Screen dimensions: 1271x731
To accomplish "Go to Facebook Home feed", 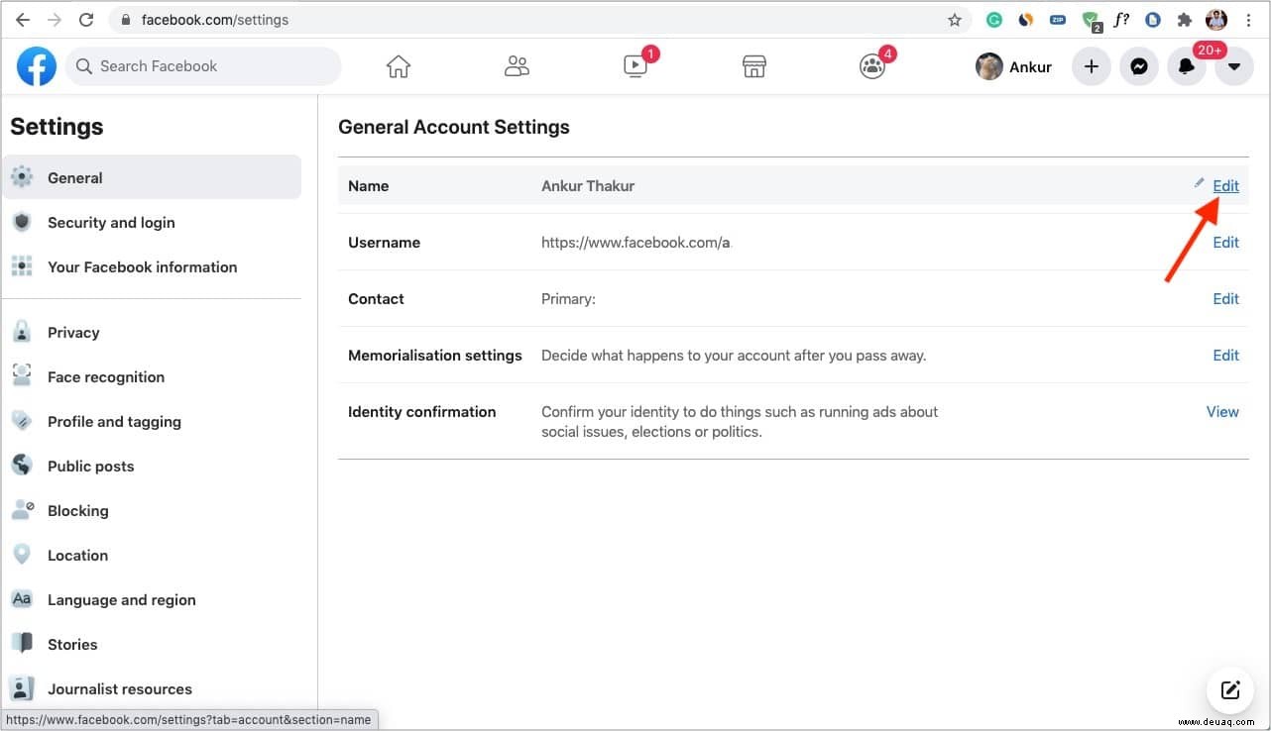I will (399, 66).
